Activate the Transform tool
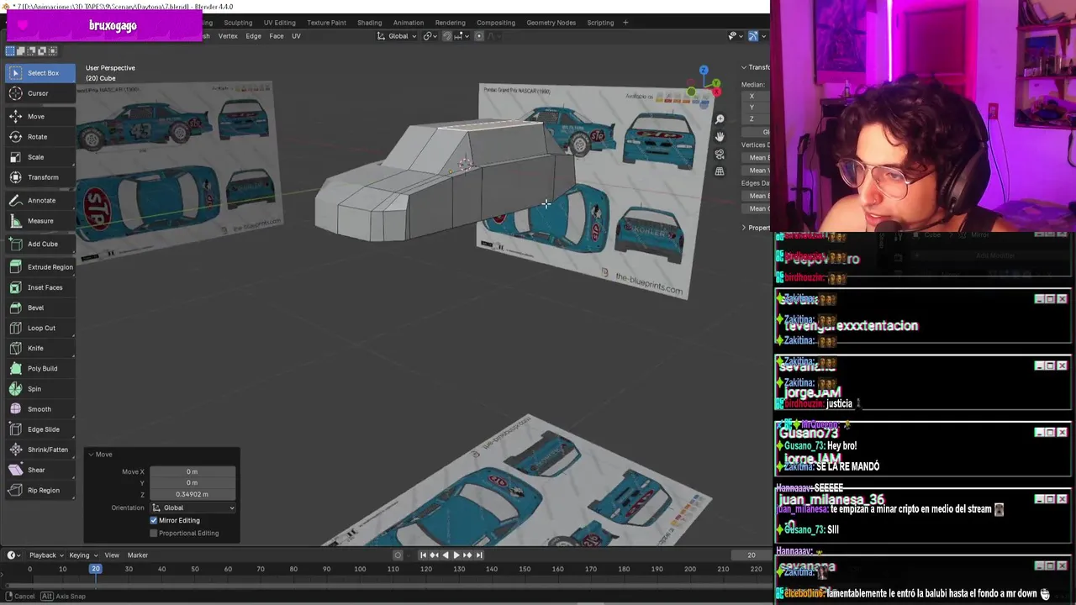This screenshot has height=605, width=1076. tap(40, 177)
